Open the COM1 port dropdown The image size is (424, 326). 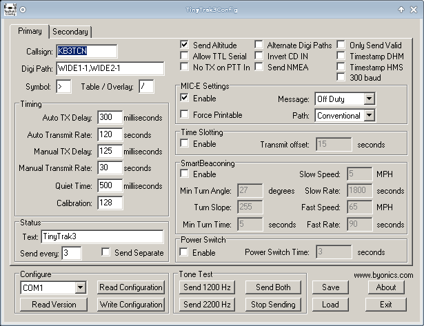[80, 287]
